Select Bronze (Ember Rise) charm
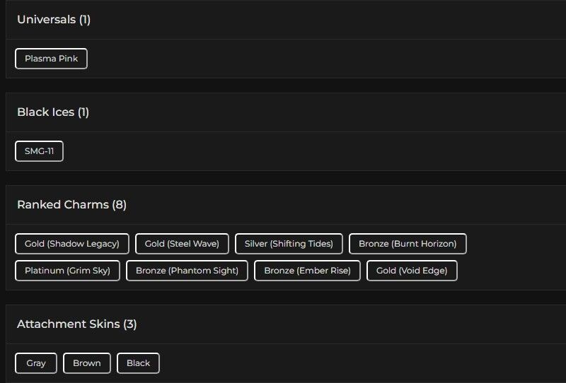This screenshot has width=566, height=383. [x=307, y=271]
